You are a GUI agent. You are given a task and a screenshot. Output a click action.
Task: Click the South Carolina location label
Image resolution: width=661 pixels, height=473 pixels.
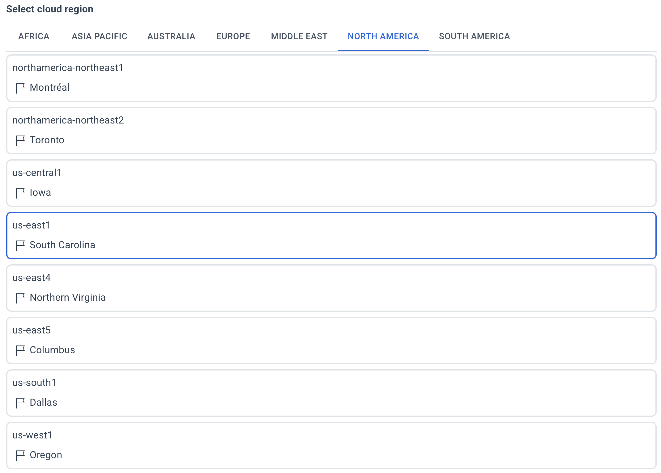[62, 245]
